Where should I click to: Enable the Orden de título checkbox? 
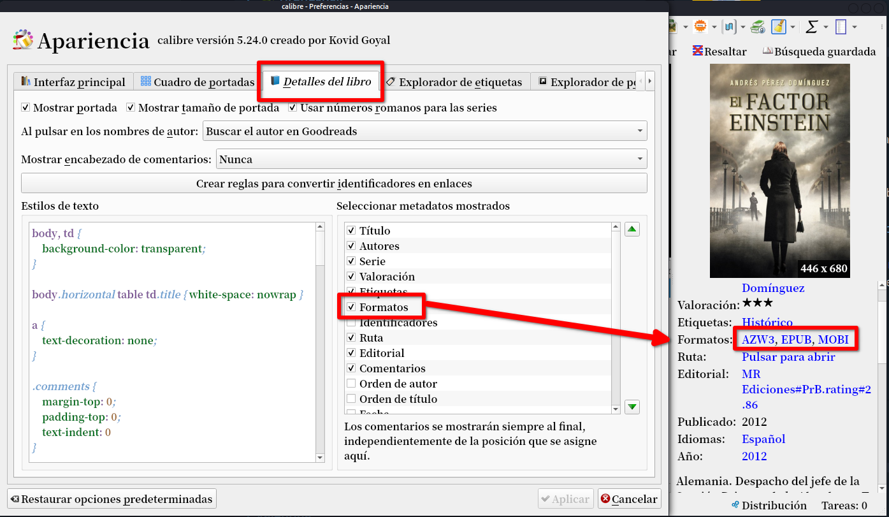point(351,399)
